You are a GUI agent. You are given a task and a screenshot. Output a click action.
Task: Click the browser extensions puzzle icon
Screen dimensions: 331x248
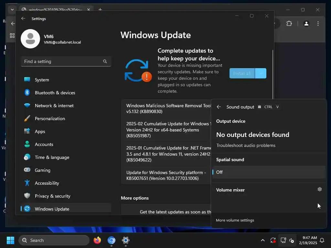pos(289,23)
